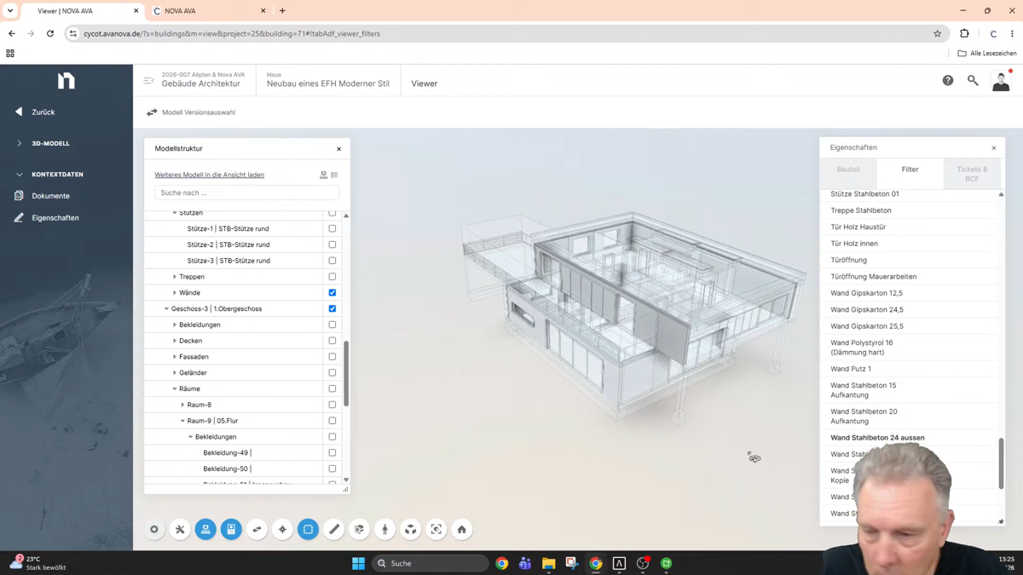The image size is (1023, 575).
Task: Click Weiteres Modell in die Ansicht laden
Action: 210,175
